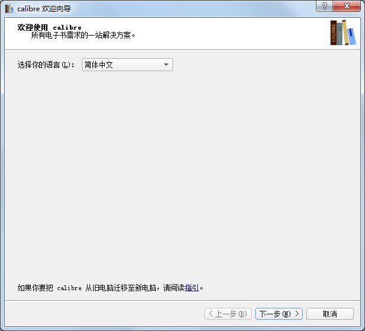Screen dimensions: 365x331
Task: Click the disabled 上一步 (B) back button
Action: click(228, 314)
